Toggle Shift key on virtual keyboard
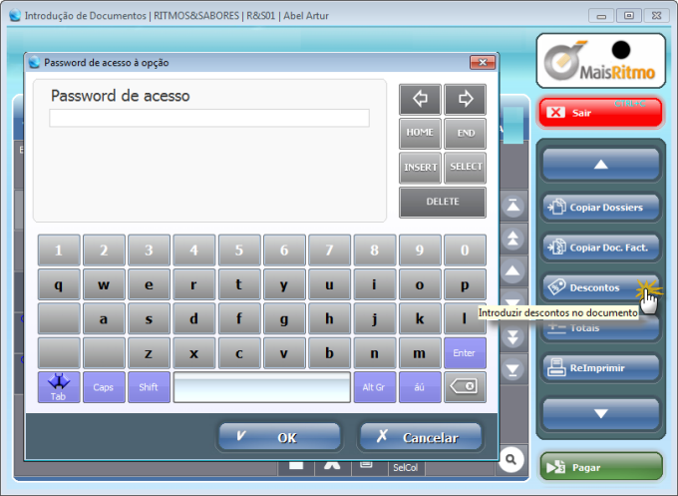Viewport: 678px width, 496px height. click(x=149, y=387)
